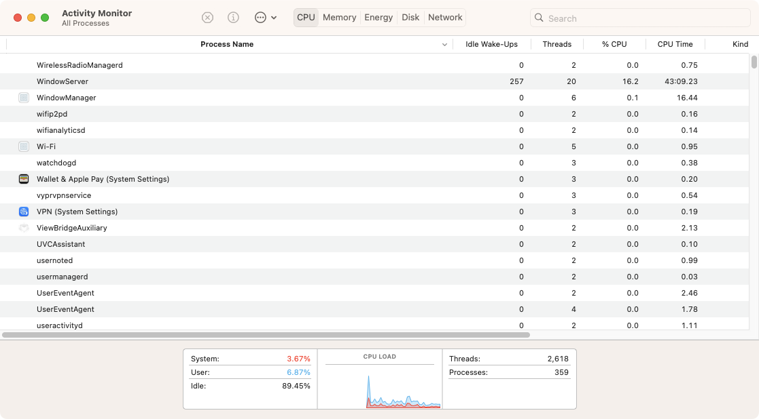Screen dimensions: 759x419
Task: Click the CPU Load graph
Action: coord(379,386)
